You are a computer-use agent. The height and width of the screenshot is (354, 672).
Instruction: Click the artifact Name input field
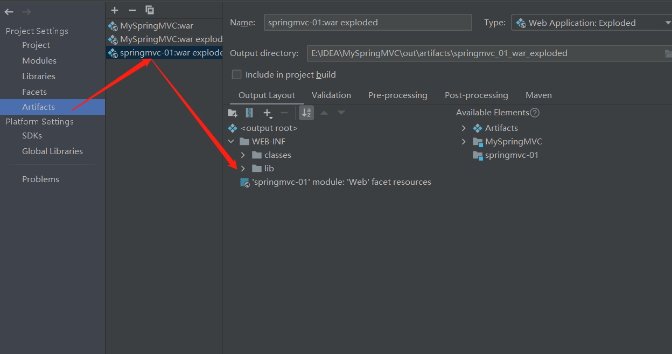click(368, 23)
